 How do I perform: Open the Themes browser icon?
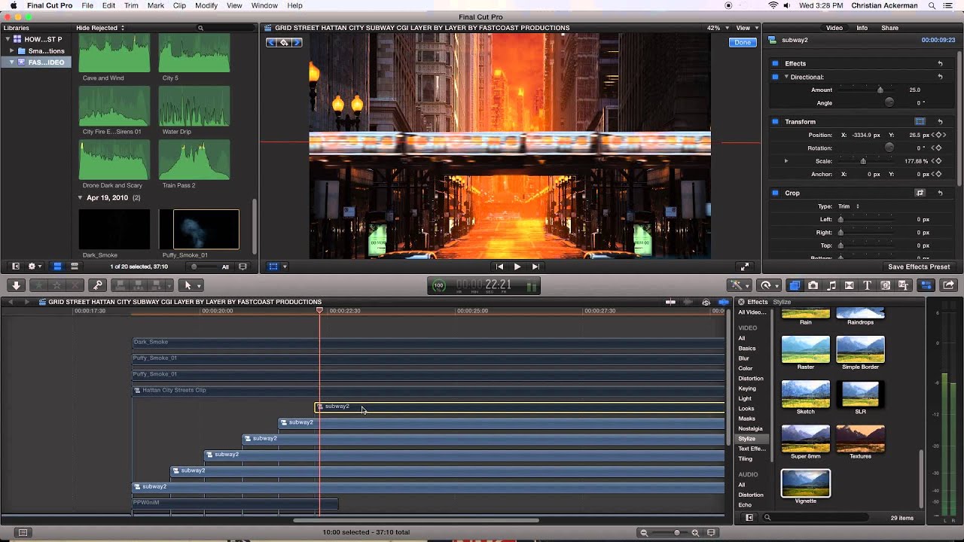pyautogui.click(x=904, y=285)
